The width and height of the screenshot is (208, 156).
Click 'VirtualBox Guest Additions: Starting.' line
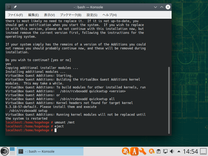tap(39, 76)
